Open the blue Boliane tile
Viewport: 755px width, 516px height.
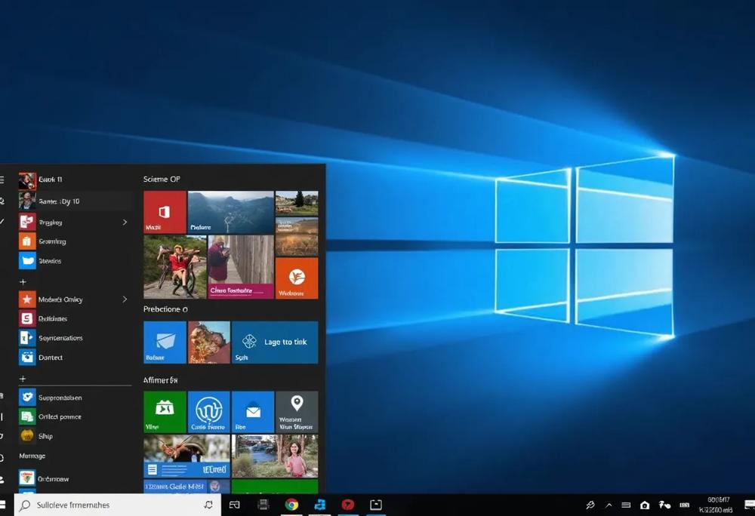click(165, 342)
